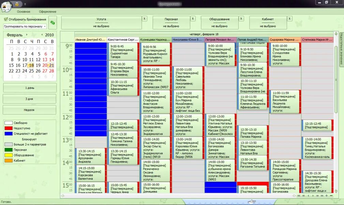
Task: Select February 21 in the calendar
Action: (x=51, y=65)
